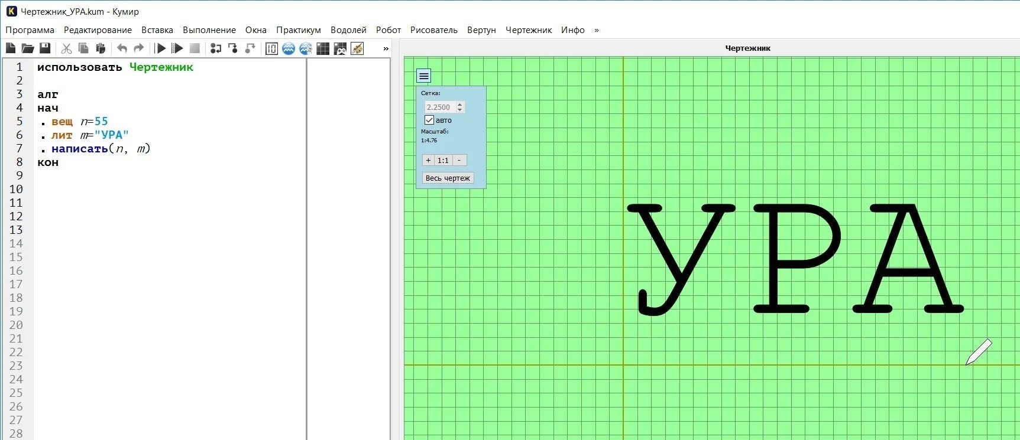1020x440 pixels.
Task: Execute one step with the two-dots icon
Action: [216, 48]
